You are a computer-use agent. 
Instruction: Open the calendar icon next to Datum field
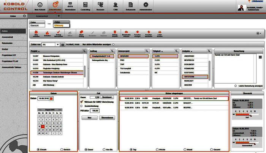tap(51, 98)
